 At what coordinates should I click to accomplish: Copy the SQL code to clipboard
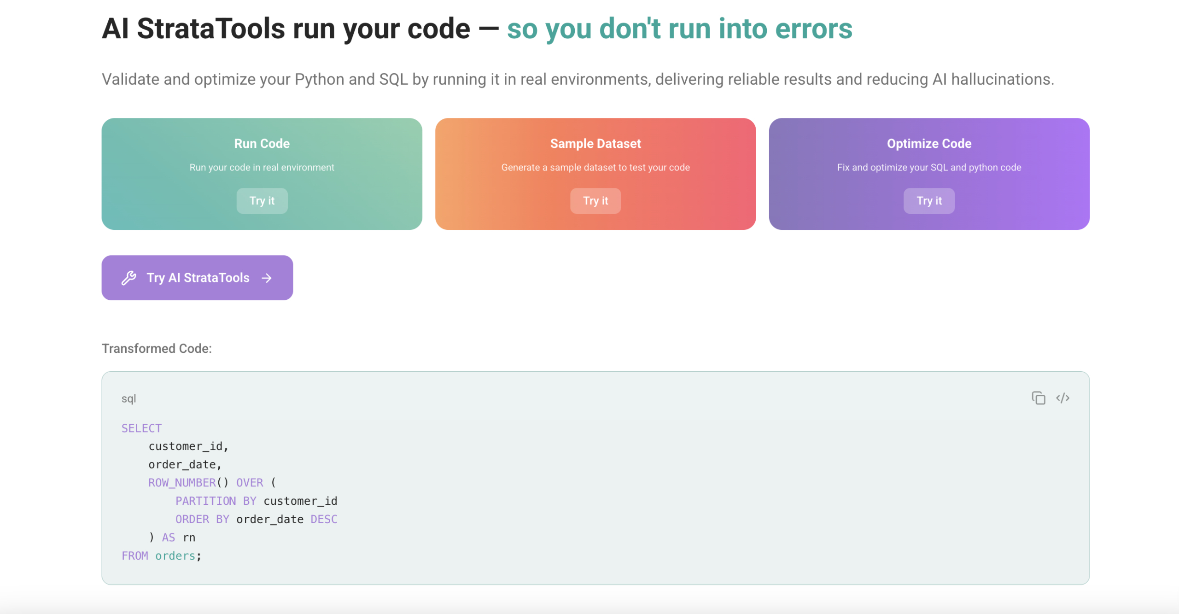coord(1038,398)
